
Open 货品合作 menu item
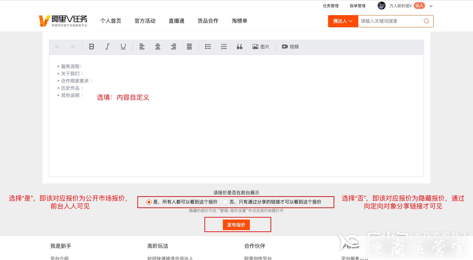pos(208,21)
